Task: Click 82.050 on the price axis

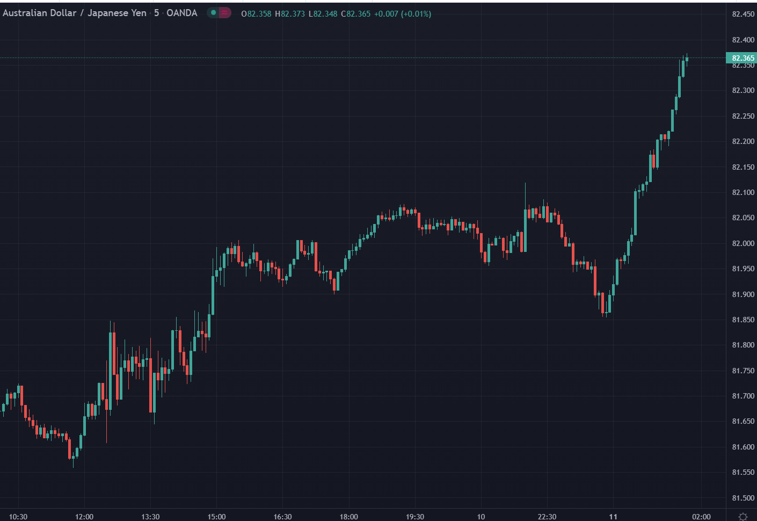Action: click(743, 218)
